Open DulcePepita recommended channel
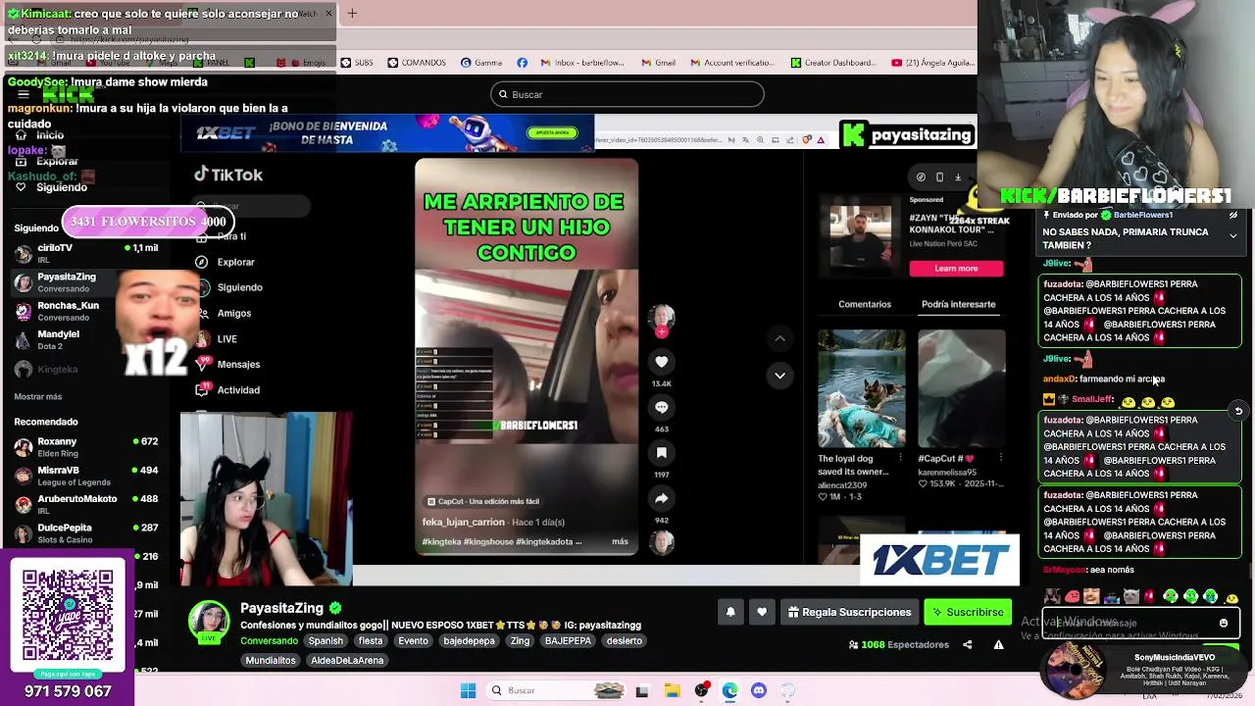Viewport: 1255px width, 706px height. click(86, 532)
